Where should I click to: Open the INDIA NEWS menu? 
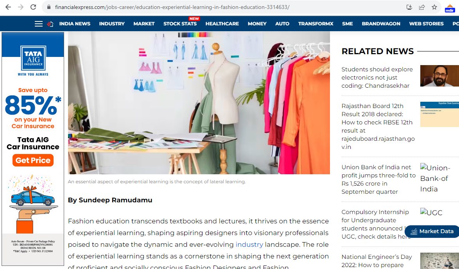click(x=75, y=24)
